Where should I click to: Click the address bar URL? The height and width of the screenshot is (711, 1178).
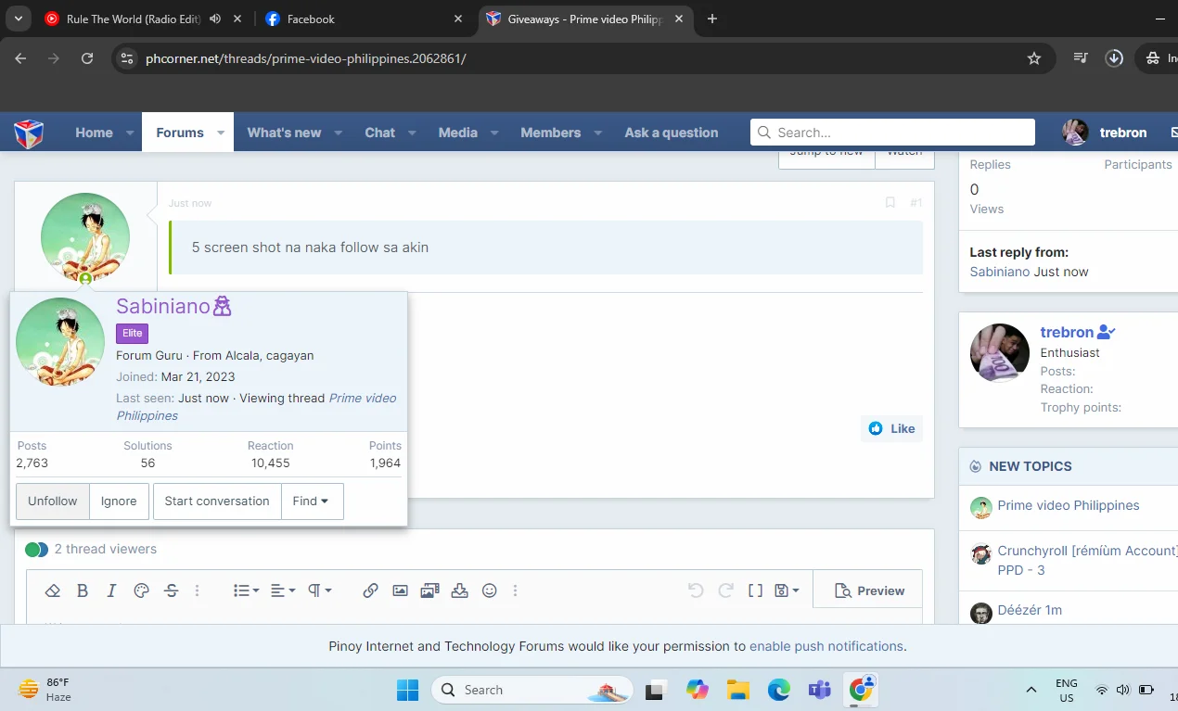[x=305, y=58]
